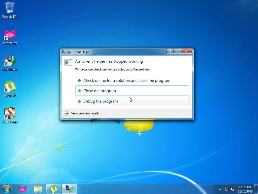Screen dimensions: 258x194
Task: Click the View problem details label
Action: pyautogui.click(x=85, y=113)
